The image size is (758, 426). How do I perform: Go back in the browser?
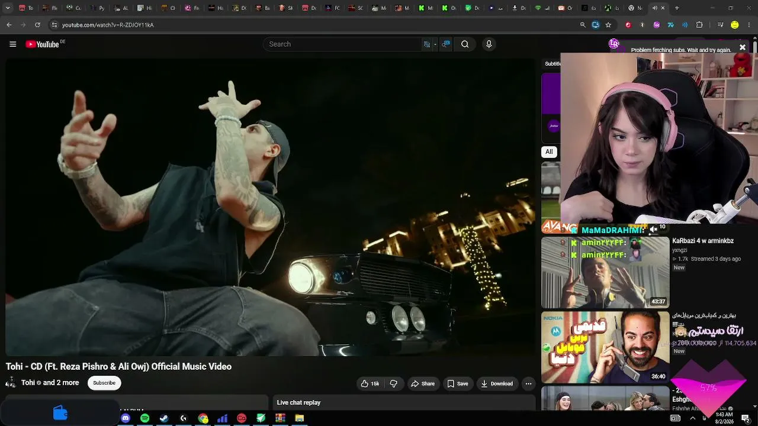(9, 25)
